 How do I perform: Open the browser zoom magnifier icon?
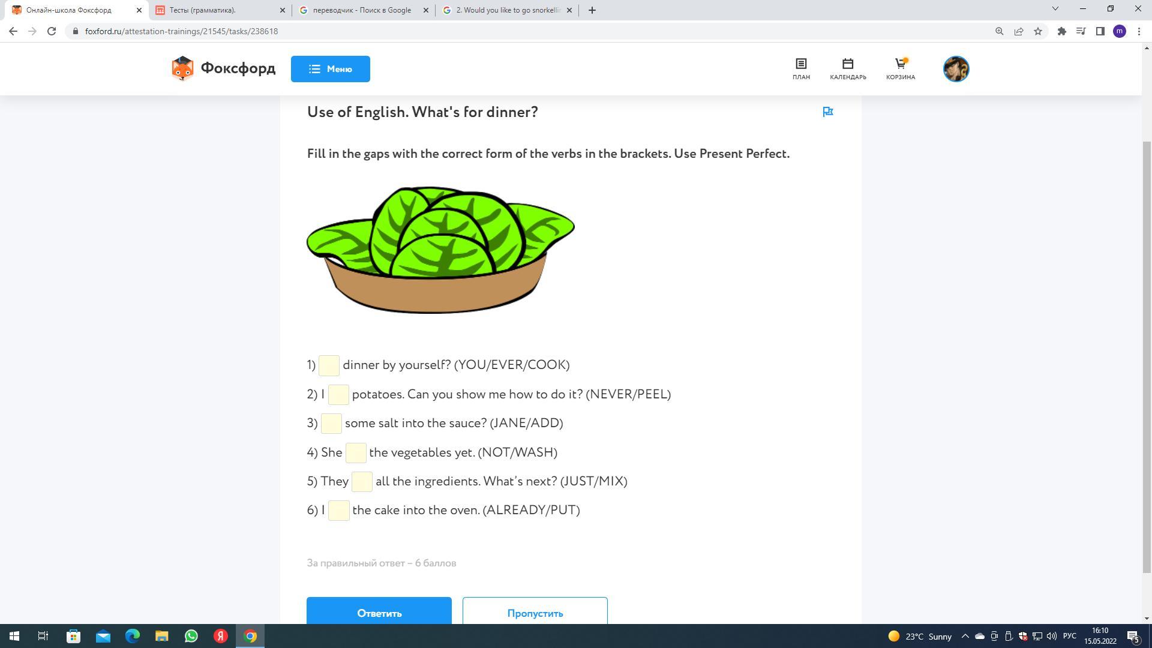click(x=1000, y=31)
